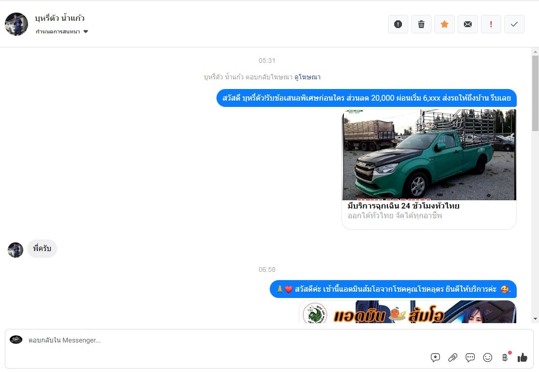Open the Baht payment request icon

pos(505,357)
